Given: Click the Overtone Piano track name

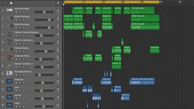Looking at the screenshot, I should (x=22, y=56).
